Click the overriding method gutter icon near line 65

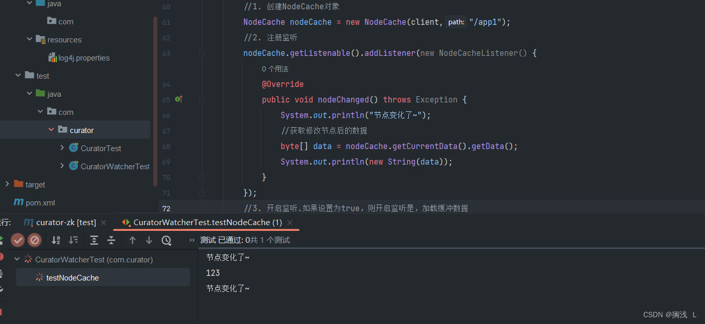180,99
